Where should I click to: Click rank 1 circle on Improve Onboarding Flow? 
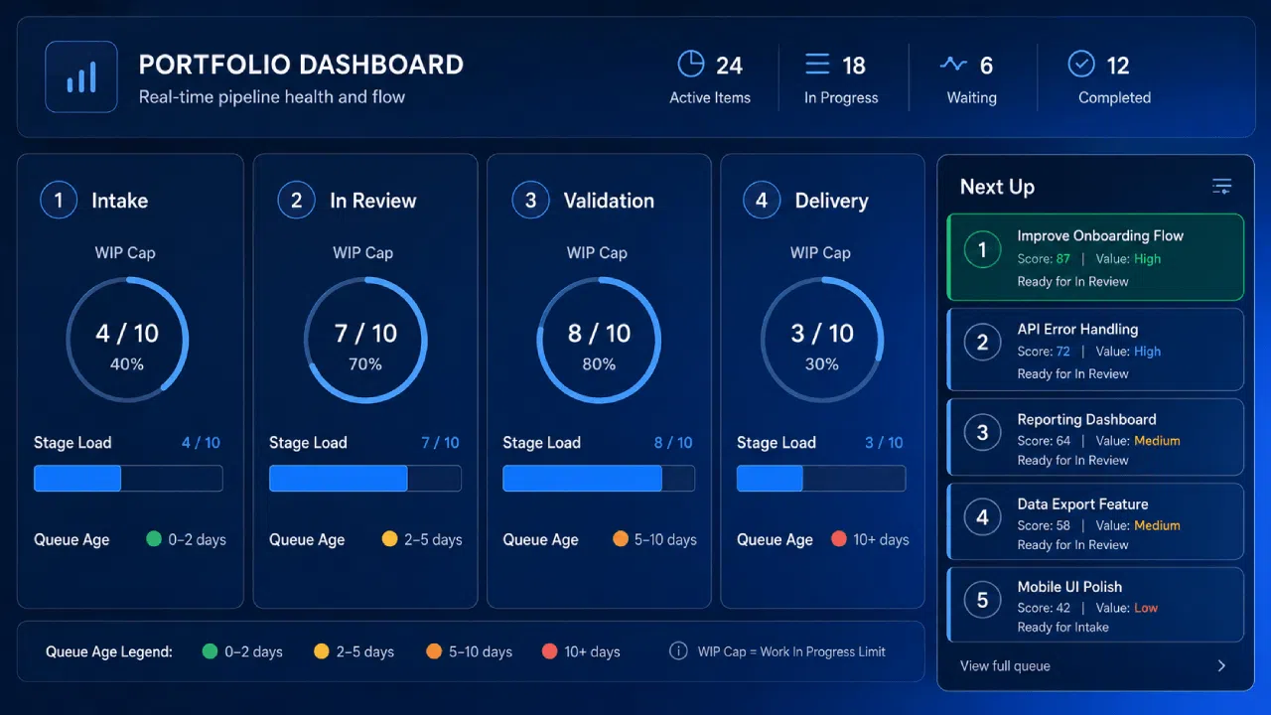tap(983, 250)
